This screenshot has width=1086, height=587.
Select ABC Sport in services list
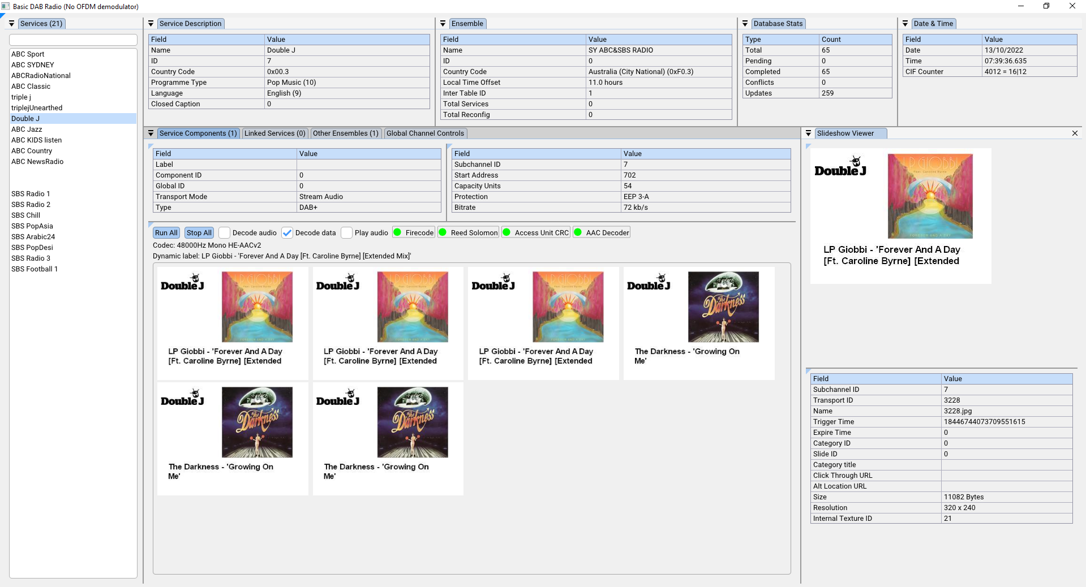[x=73, y=54]
